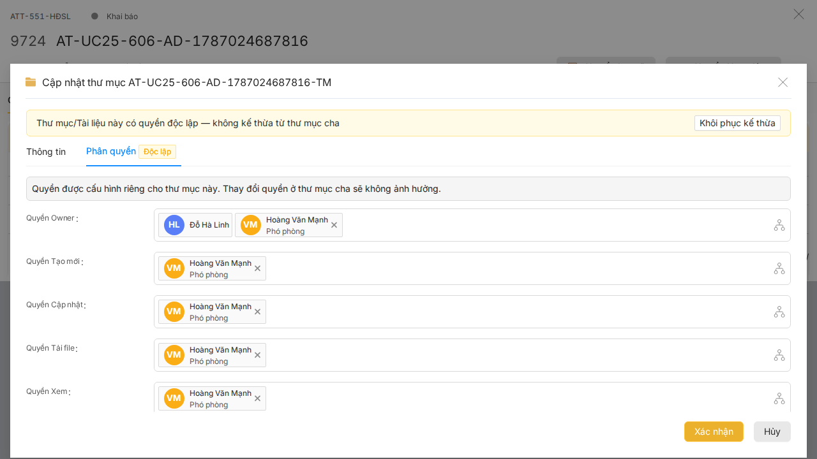Open organization picker for Quyền Tạo mới
The height and width of the screenshot is (459, 817).
pyautogui.click(x=779, y=268)
